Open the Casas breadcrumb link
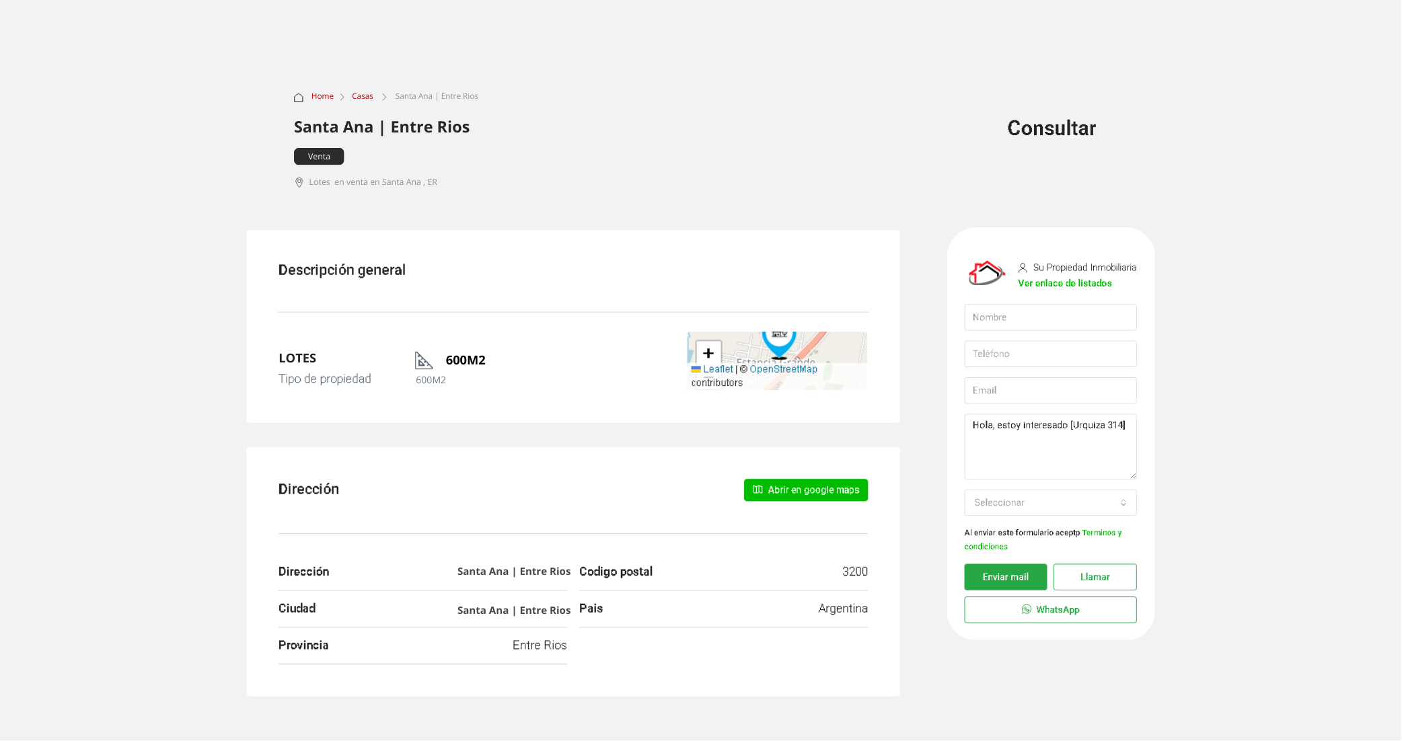The height and width of the screenshot is (741, 1402). [x=362, y=96]
